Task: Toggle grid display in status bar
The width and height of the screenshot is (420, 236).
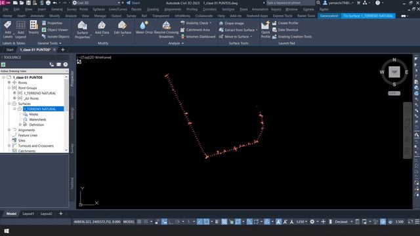Action: point(139,222)
